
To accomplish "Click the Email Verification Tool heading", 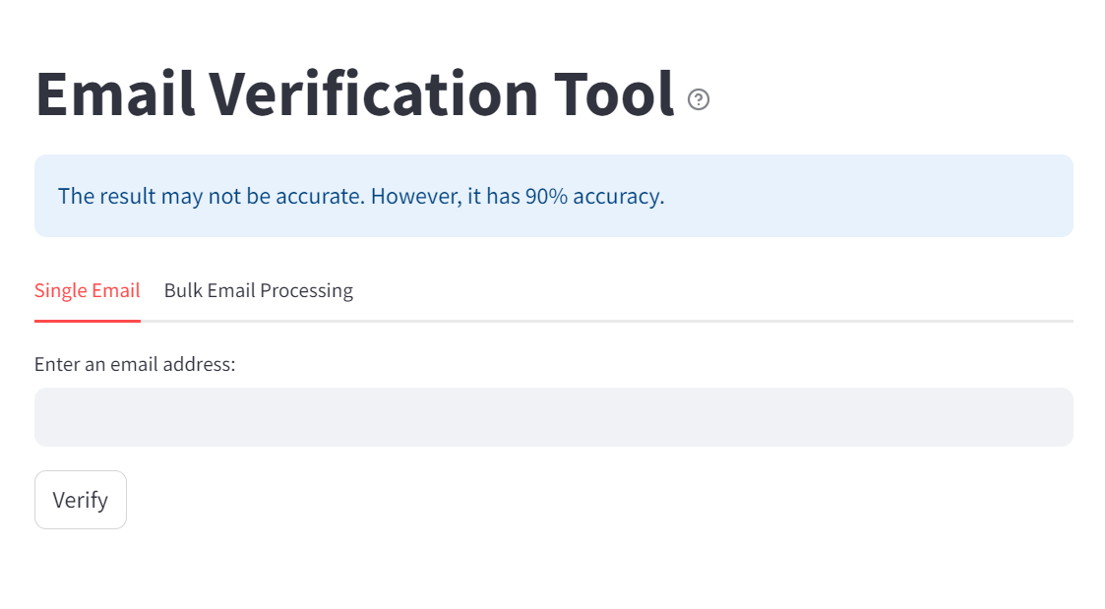I will click(x=354, y=94).
